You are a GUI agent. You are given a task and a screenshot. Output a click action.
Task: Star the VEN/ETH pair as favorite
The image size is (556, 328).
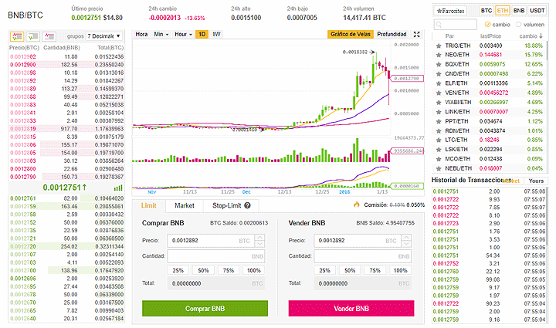click(x=439, y=93)
